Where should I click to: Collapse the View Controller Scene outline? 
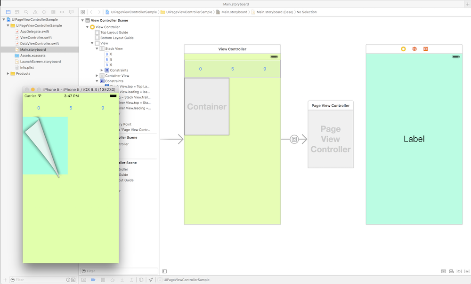coord(82,20)
